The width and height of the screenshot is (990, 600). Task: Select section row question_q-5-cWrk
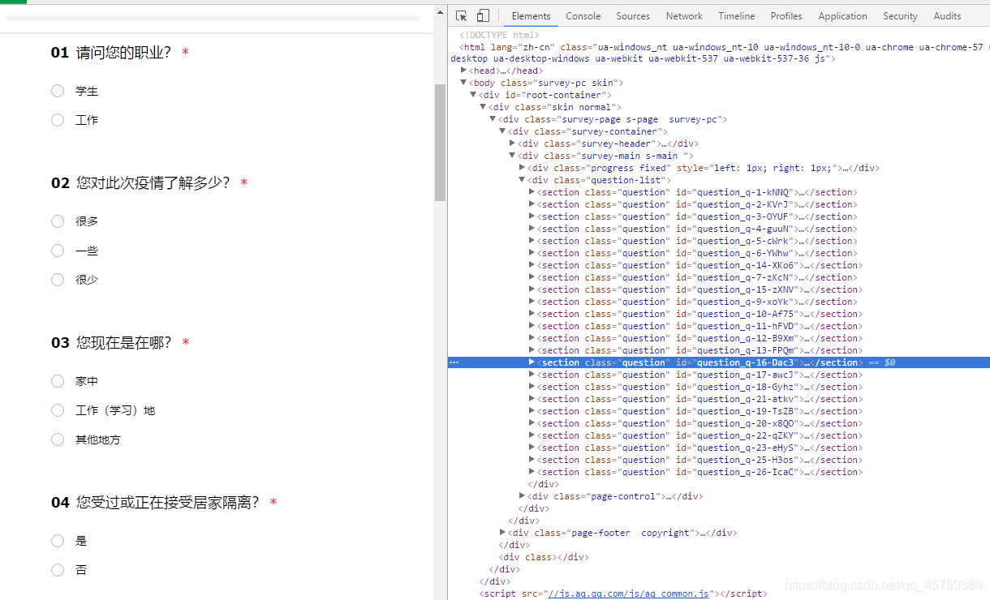click(x=697, y=241)
